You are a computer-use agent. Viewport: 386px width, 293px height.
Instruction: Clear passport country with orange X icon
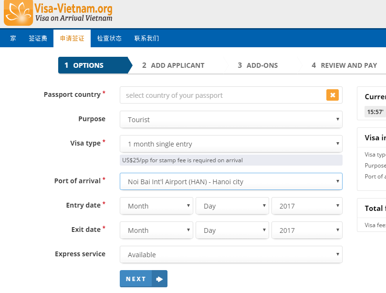(333, 95)
